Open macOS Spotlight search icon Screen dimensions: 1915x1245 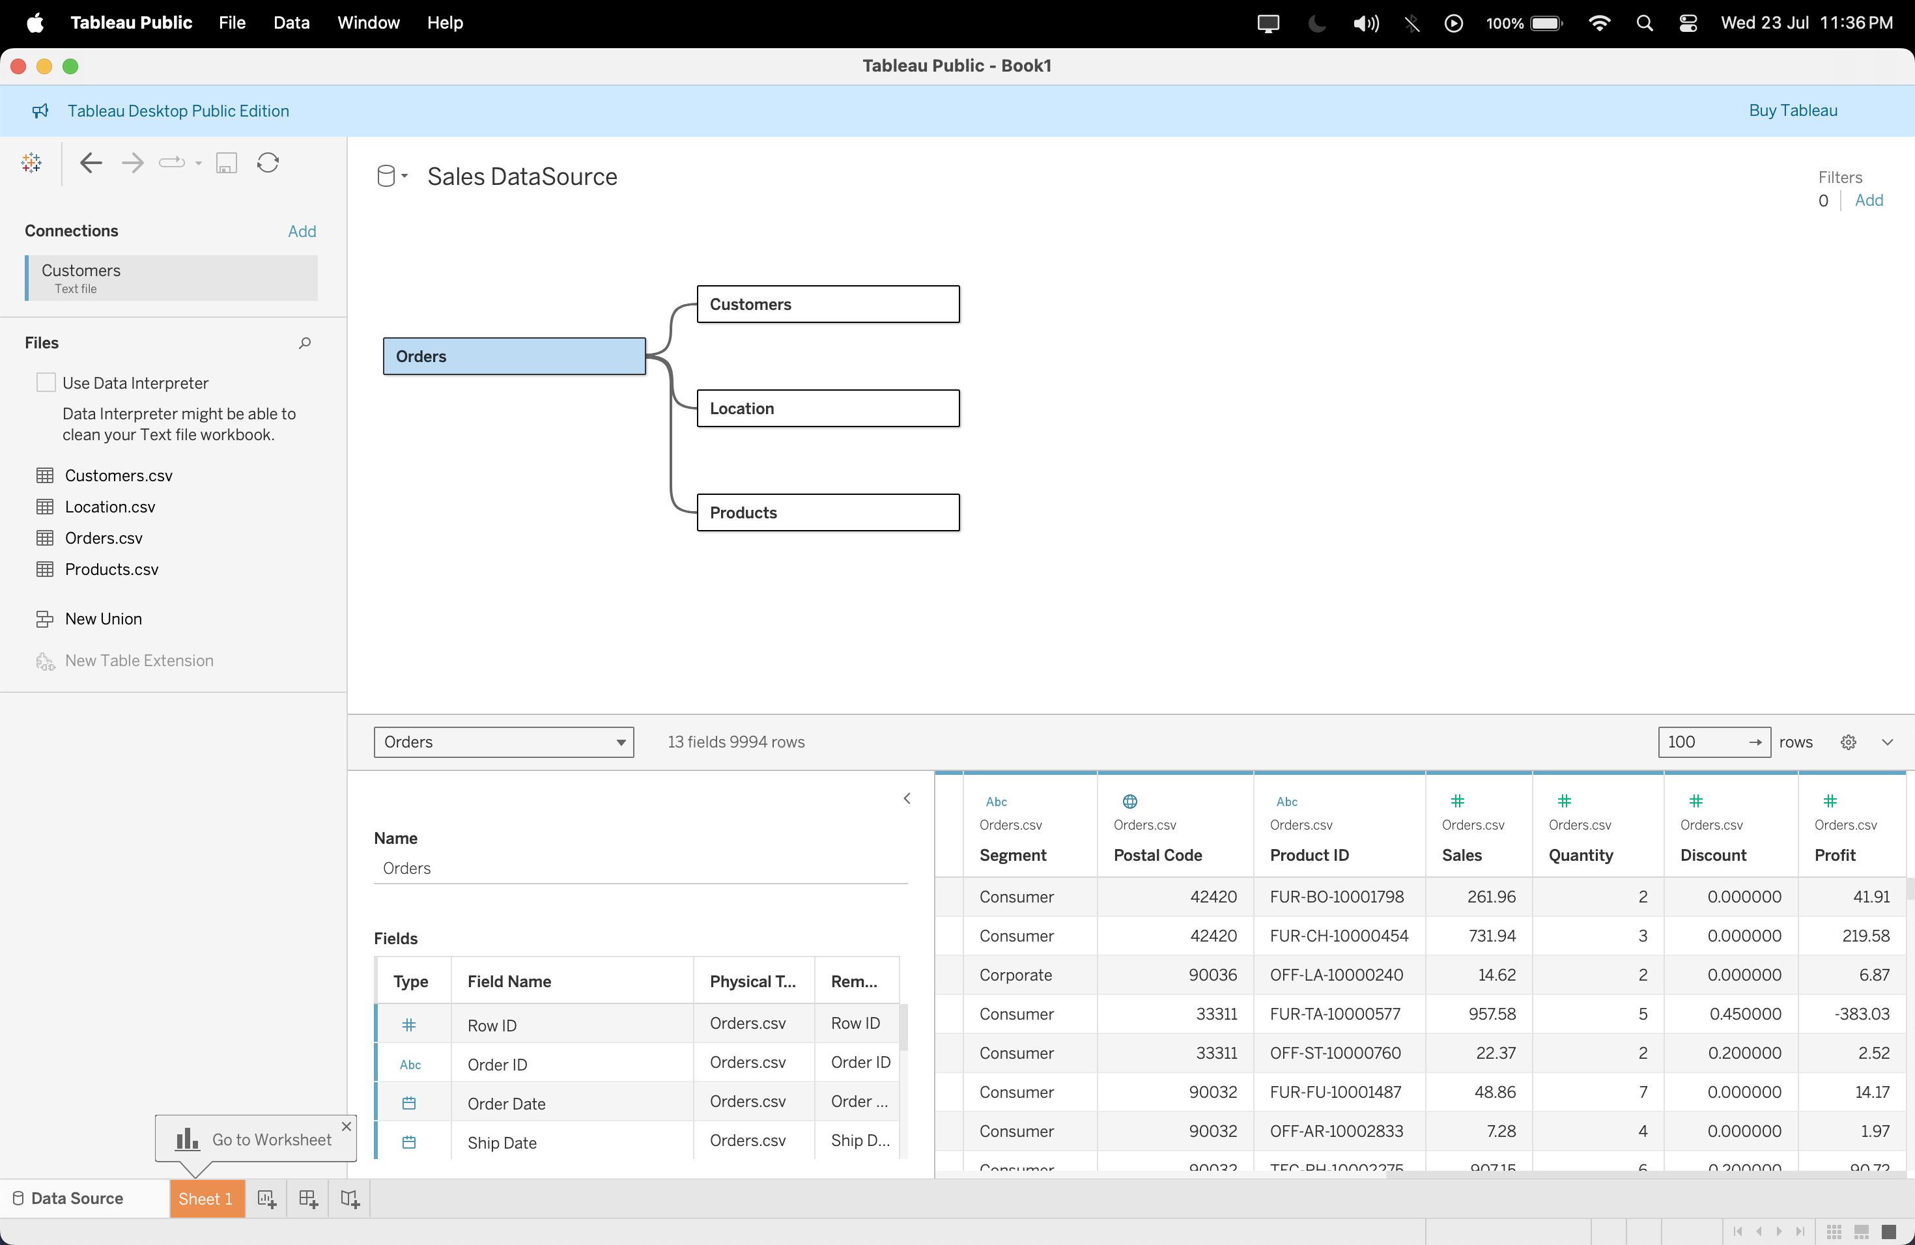point(1644,23)
